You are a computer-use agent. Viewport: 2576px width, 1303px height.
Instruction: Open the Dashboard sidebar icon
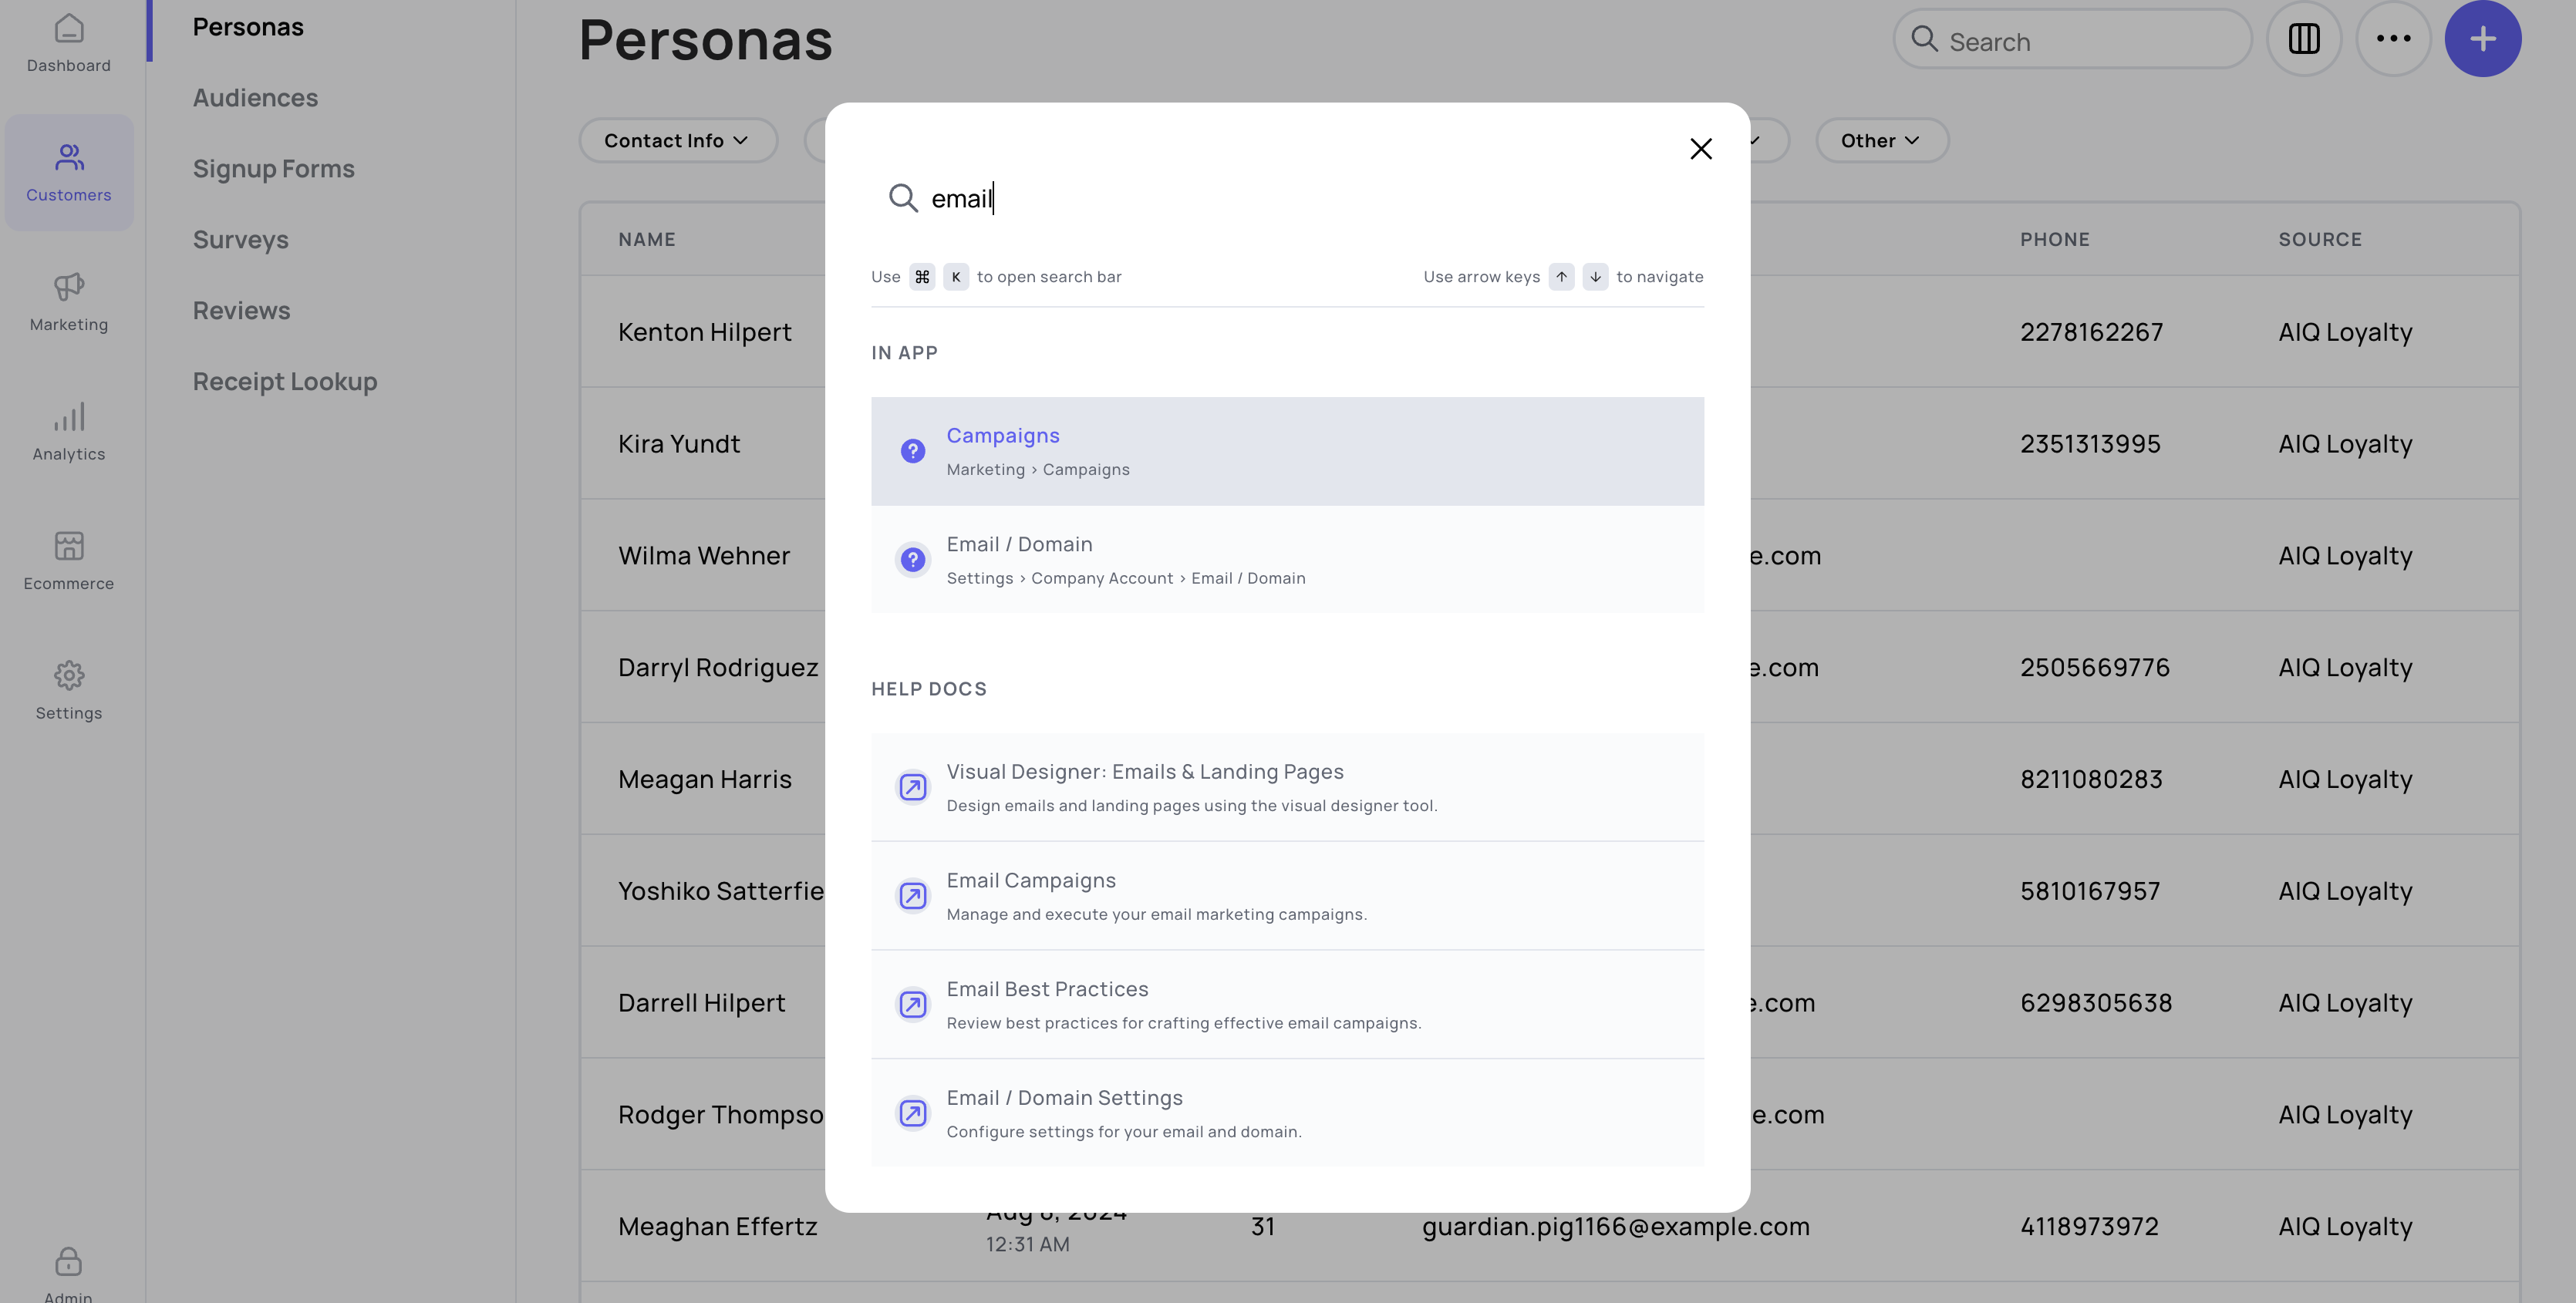68,28
